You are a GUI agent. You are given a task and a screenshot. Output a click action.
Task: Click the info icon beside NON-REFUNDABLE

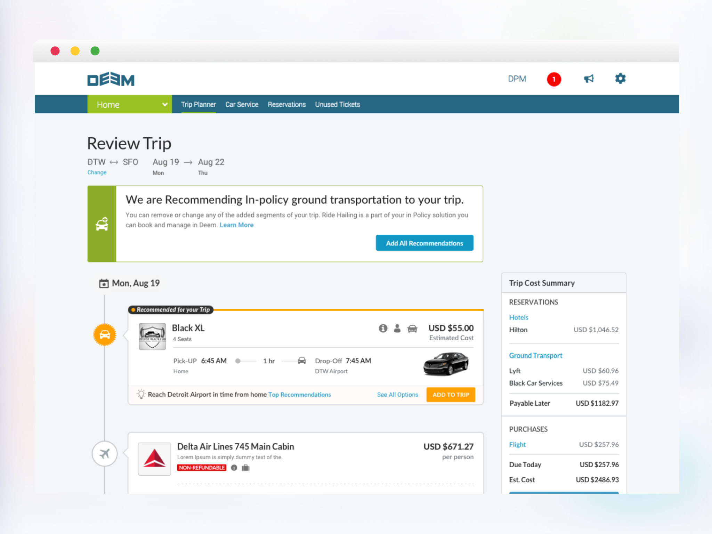coord(234,468)
